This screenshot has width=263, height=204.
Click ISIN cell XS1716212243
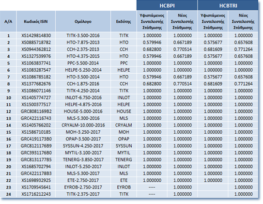[x=36, y=194]
